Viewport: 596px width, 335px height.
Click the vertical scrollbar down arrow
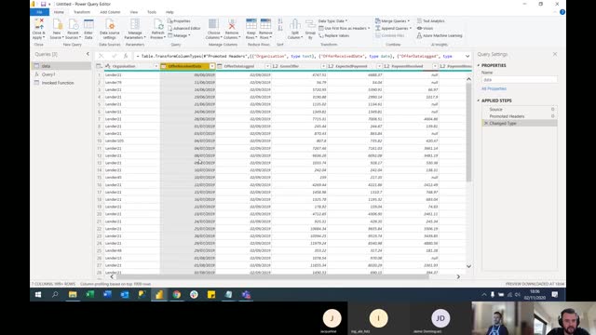tap(468, 266)
